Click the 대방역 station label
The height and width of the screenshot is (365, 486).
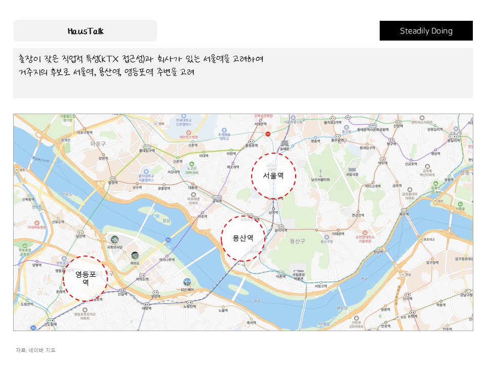146,309
